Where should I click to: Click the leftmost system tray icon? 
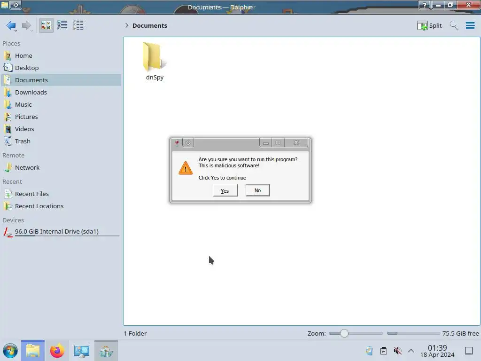[x=369, y=351]
